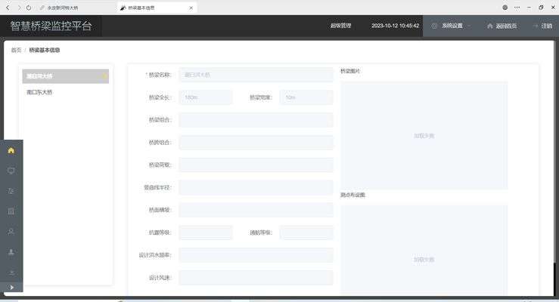
Task: Select 潮白河大桥 in the bridge list
Action: click(65, 76)
